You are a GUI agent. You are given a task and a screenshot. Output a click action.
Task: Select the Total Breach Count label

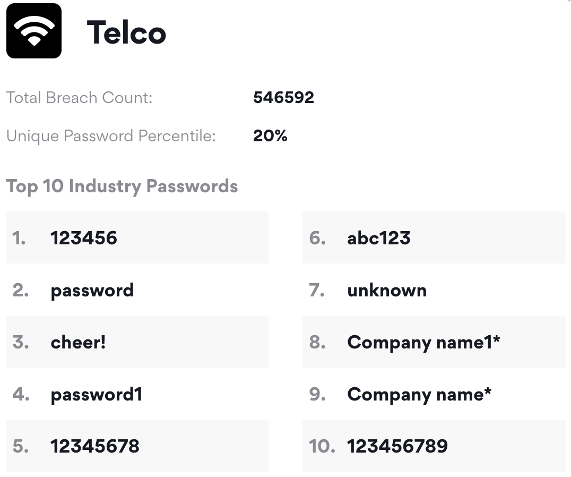point(79,98)
